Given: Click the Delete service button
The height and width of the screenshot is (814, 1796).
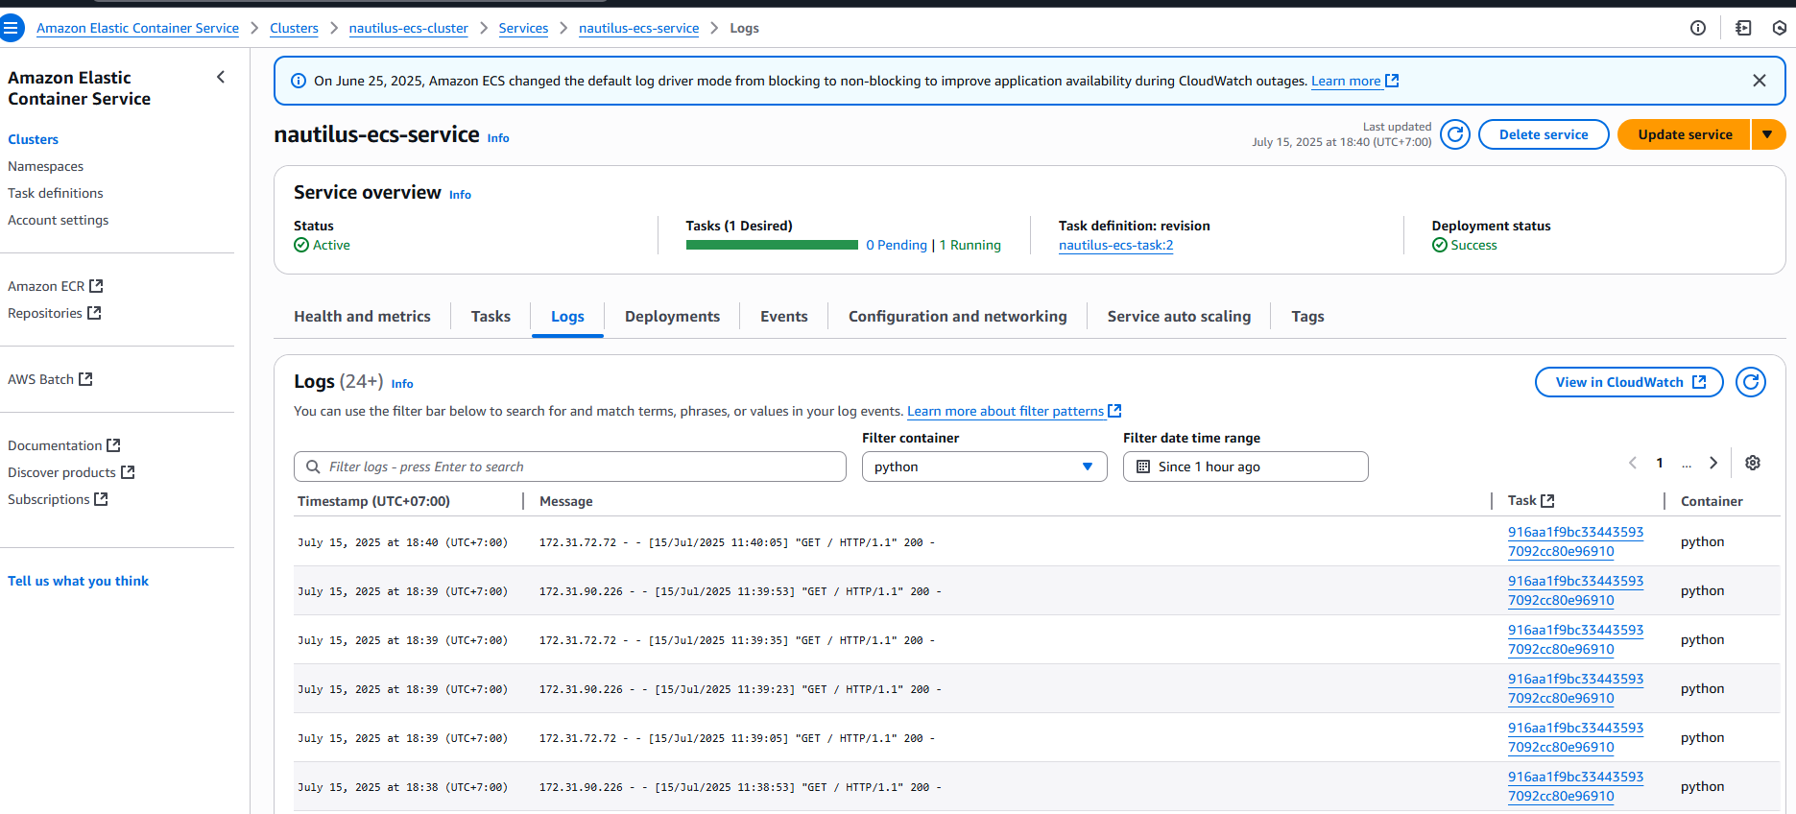Looking at the screenshot, I should 1544,134.
